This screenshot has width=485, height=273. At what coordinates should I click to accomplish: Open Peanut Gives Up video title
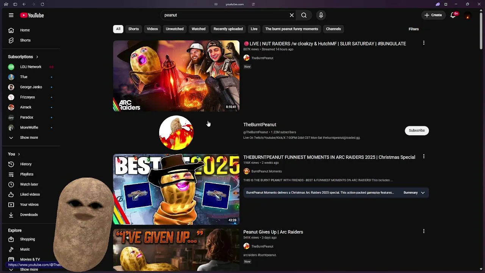[273, 232]
